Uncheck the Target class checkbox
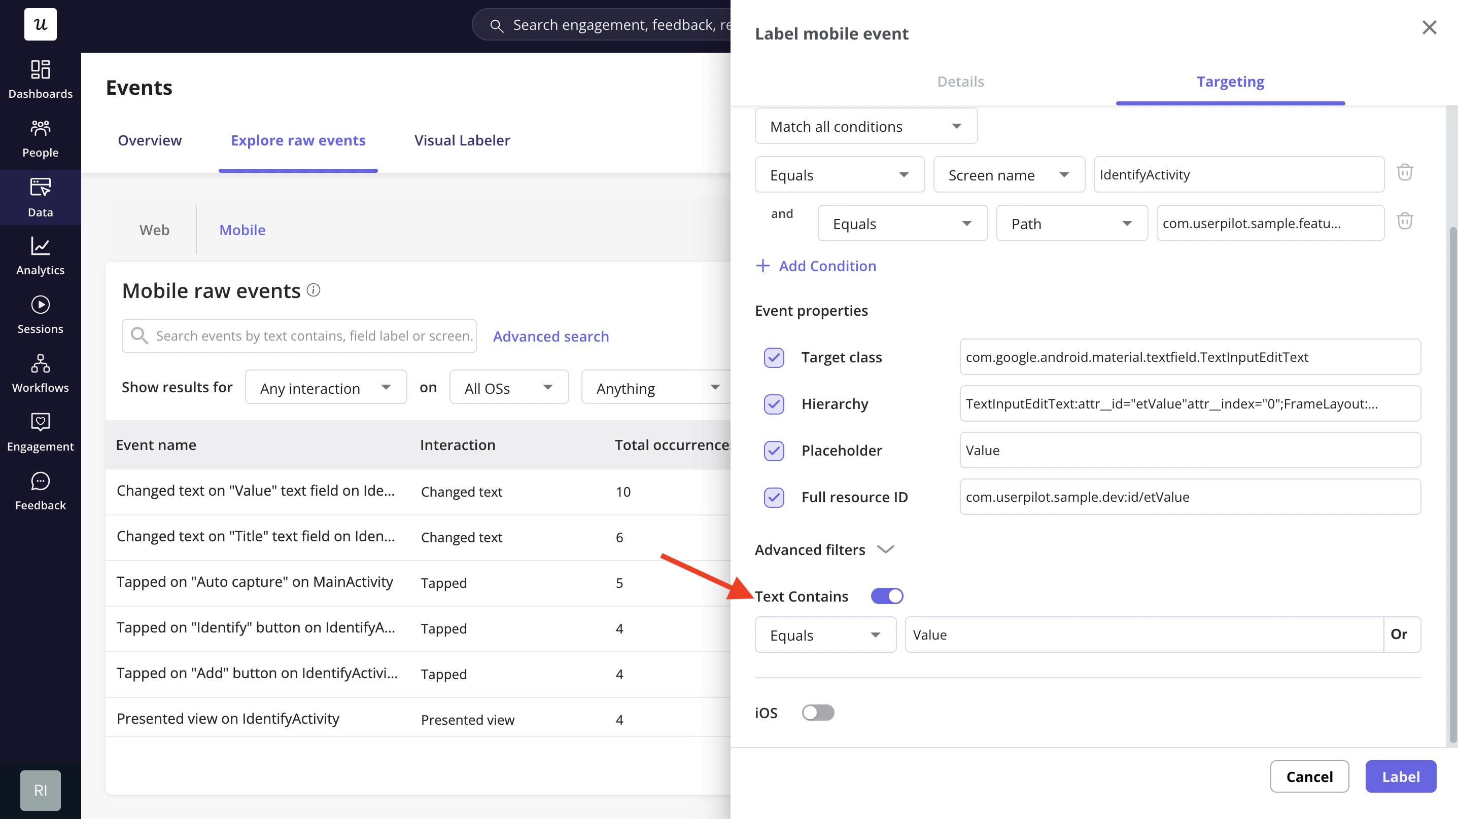The width and height of the screenshot is (1458, 819). [x=774, y=357]
